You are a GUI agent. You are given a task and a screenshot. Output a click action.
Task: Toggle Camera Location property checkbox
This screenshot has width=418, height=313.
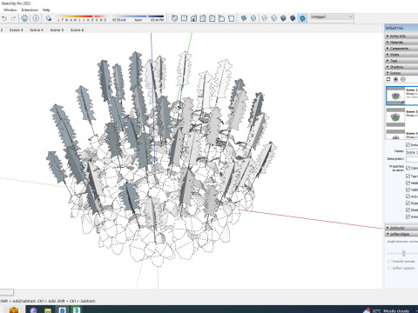(x=408, y=168)
